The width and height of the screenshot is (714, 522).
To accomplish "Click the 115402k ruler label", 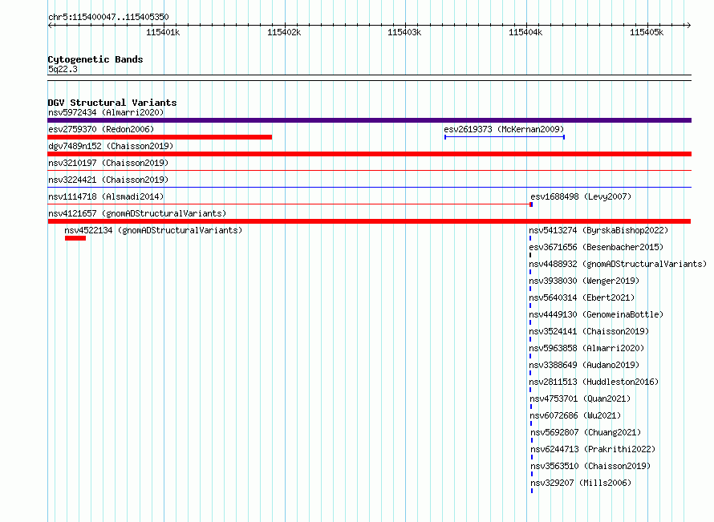I will 284,32.
